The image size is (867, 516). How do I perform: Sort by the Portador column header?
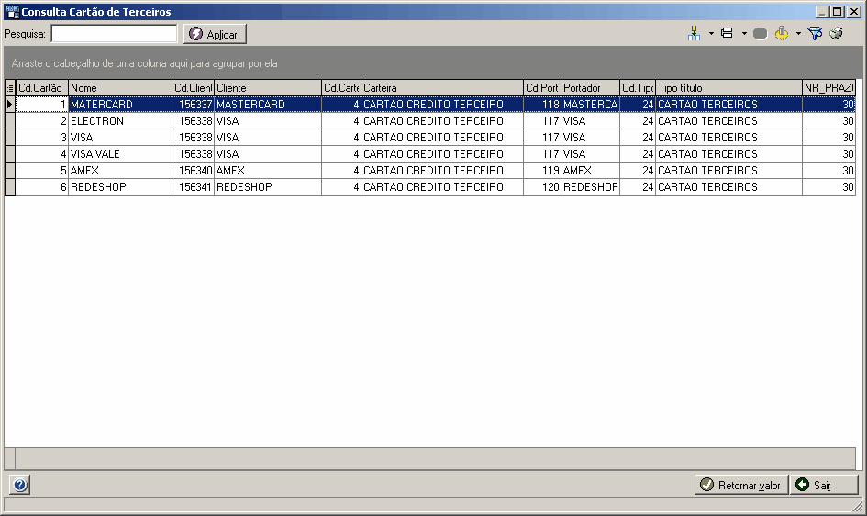(x=590, y=87)
